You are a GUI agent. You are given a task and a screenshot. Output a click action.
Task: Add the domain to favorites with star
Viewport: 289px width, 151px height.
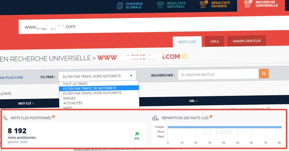(x=184, y=56)
